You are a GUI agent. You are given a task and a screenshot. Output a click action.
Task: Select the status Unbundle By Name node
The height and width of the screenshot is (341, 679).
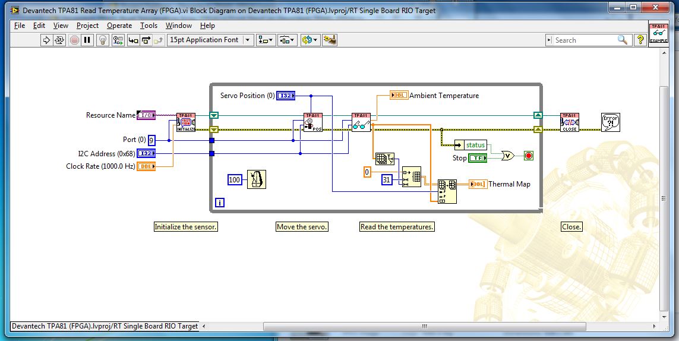[x=470, y=145]
